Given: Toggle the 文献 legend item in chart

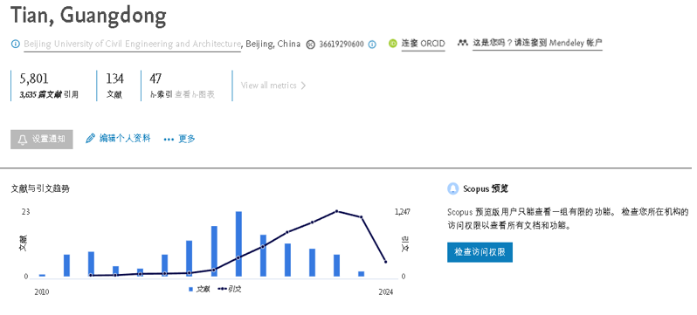Looking at the screenshot, I should pyautogui.click(x=199, y=289).
